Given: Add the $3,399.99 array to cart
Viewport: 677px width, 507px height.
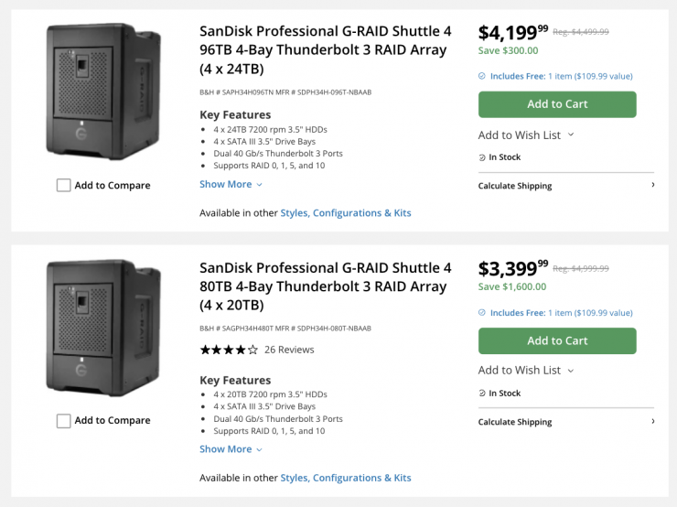Looking at the screenshot, I should (557, 340).
